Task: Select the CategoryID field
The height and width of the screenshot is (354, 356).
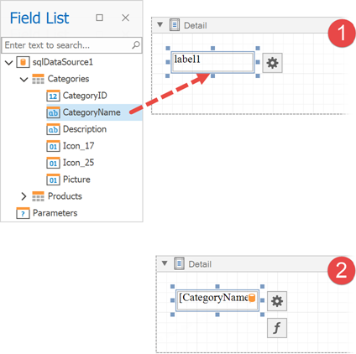Action: coord(85,96)
